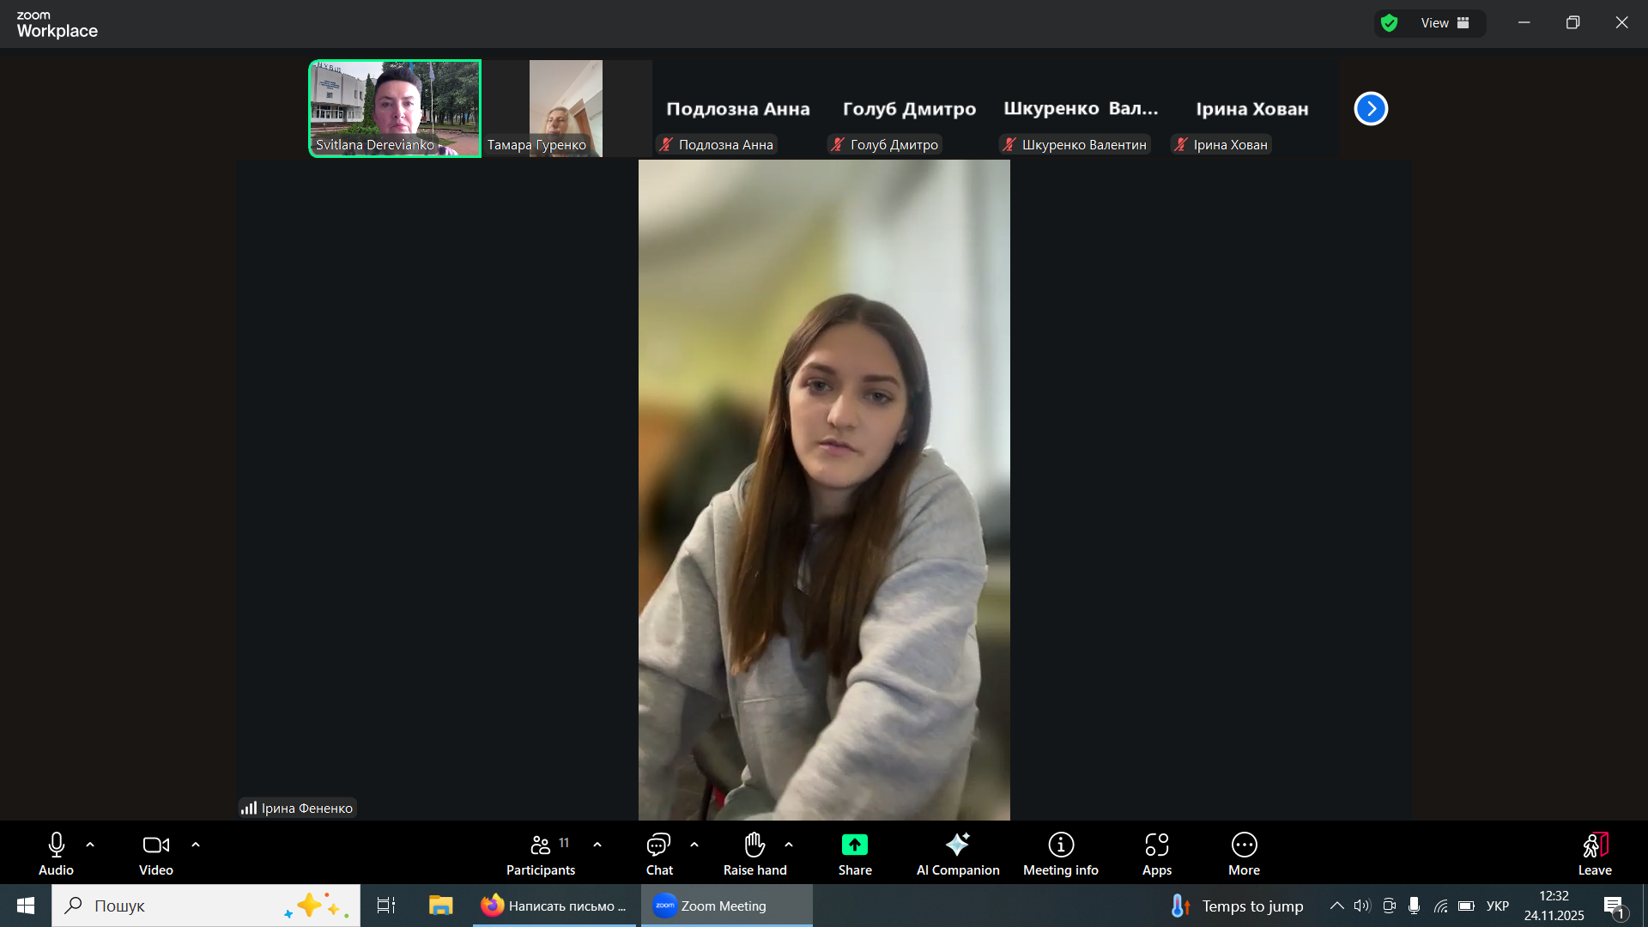Toggle microphone with the Audio button

56,854
